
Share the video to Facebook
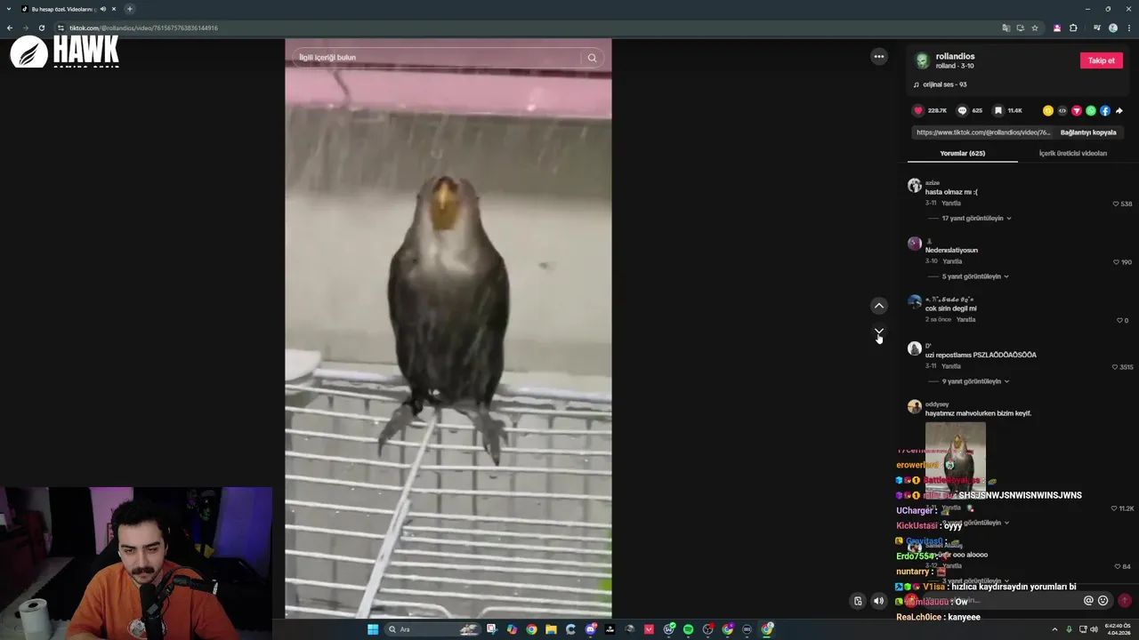pos(1105,110)
